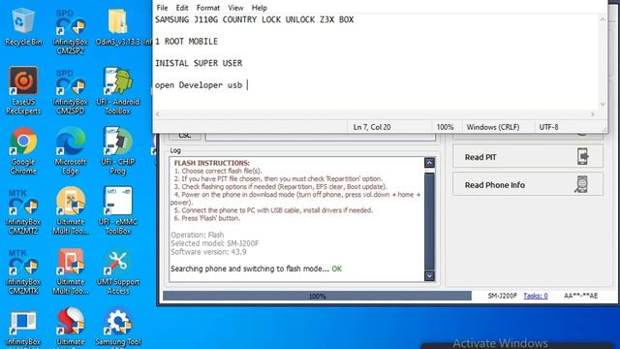This screenshot has width=620, height=349.
Task: Click Notepad scroll up arrow
Action: tap(603, 19)
